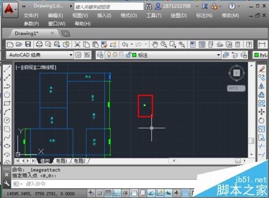The image size is (269, 198).
Task: Select the Line draw tool
Action: pos(7,69)
